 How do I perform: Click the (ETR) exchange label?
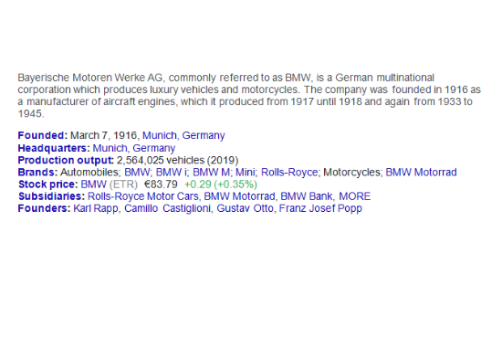[123, 185]
